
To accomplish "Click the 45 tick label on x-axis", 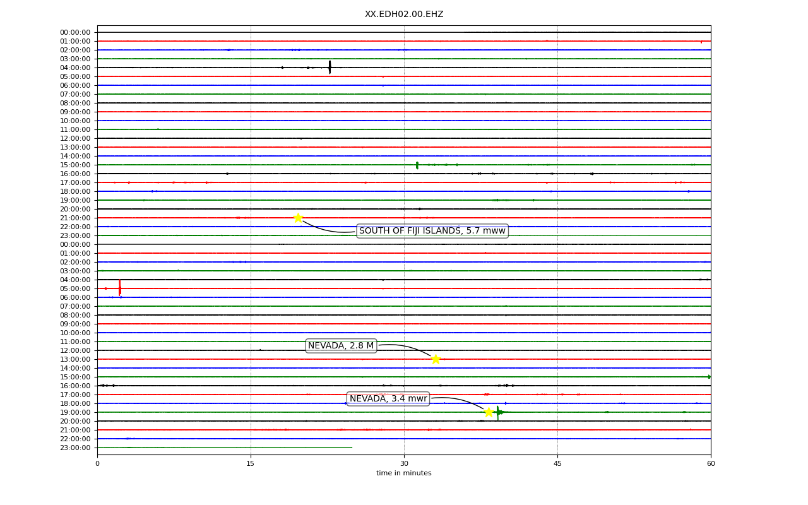I will click(x=557, y=464).
